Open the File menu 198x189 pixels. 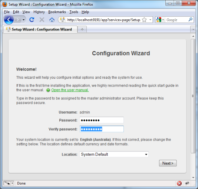pos(7,12)
